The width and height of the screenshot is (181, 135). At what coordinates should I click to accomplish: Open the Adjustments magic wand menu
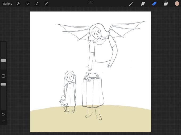(x=28, y=4)
